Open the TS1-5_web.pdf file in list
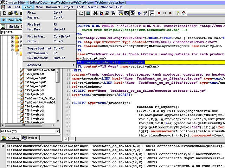Screen dimensions: 225x168 pyautogui.click(x=35, y=75)
